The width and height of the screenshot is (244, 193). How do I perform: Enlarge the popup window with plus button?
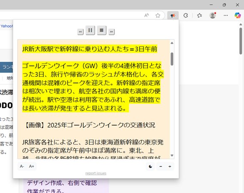click(170, 166)
